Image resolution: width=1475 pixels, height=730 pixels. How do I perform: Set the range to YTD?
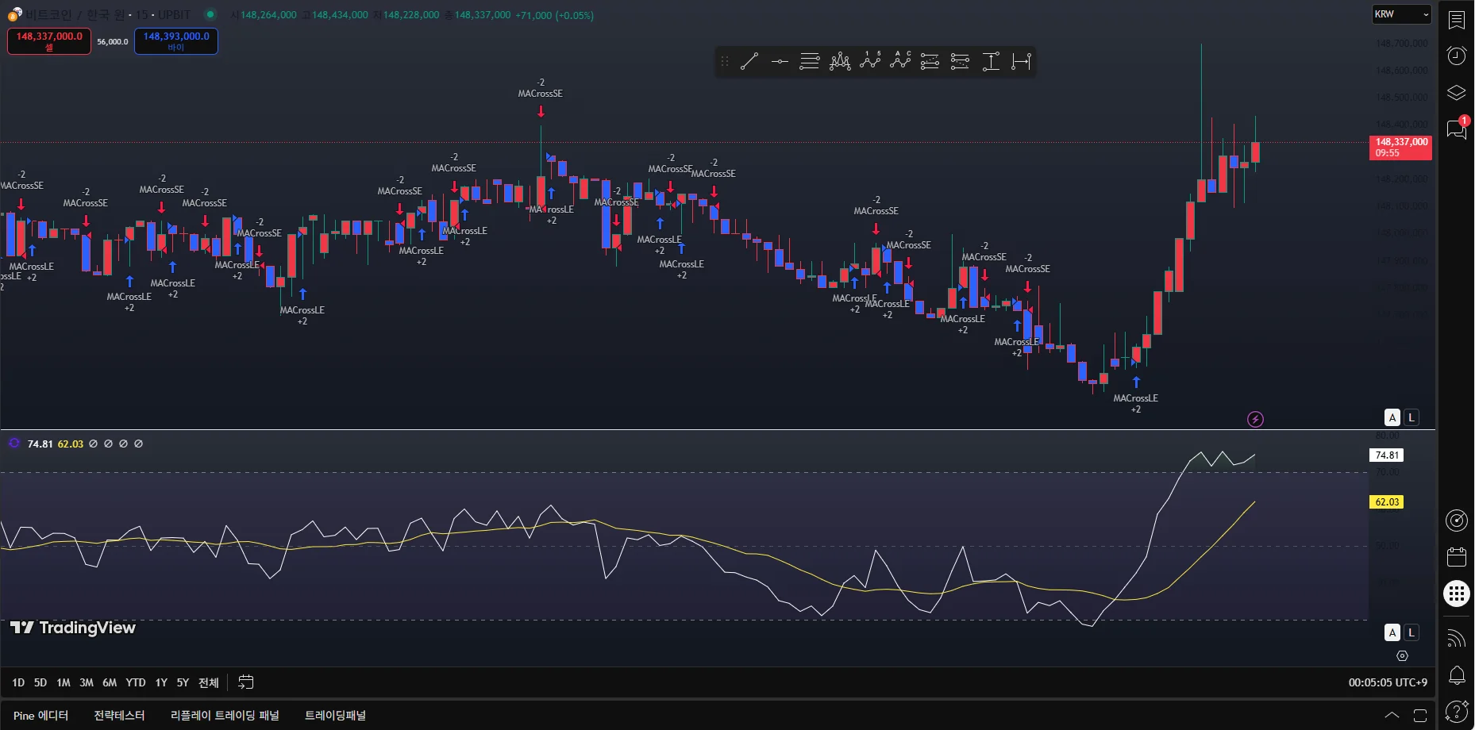tap(136, 682)
